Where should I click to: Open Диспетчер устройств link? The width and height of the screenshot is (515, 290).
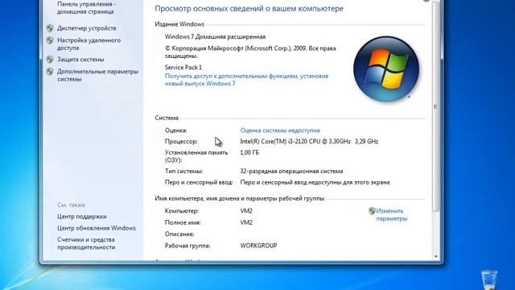coord(87,28)
